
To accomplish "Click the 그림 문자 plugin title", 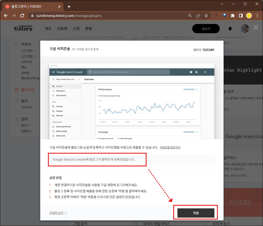I will pos(80,224).
